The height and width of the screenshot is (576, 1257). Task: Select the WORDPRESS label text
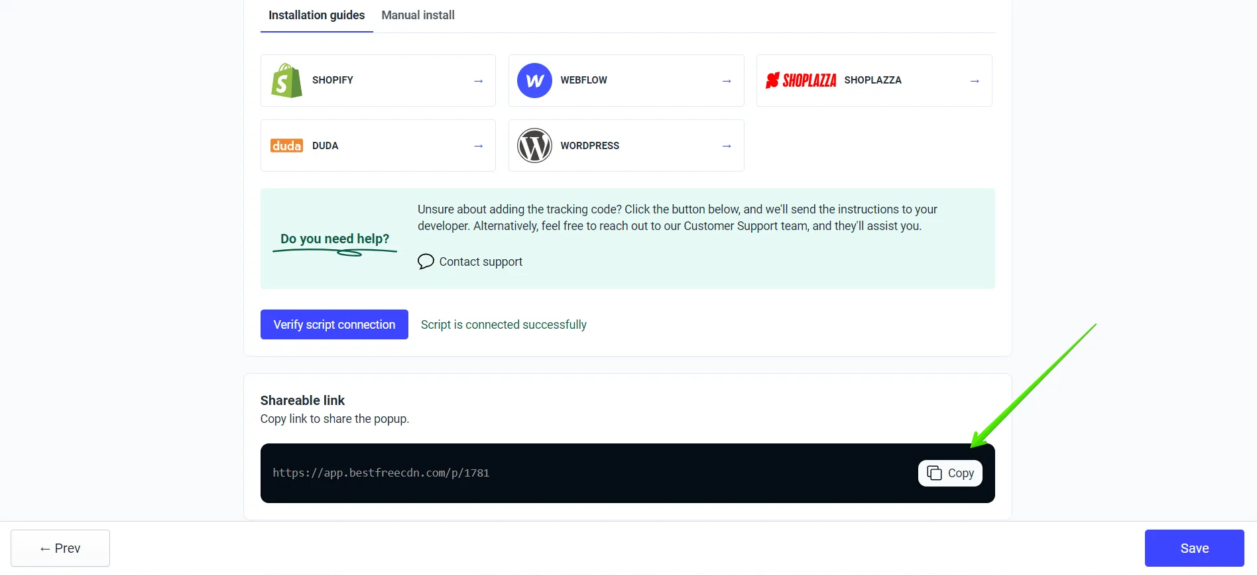point(589,146)
